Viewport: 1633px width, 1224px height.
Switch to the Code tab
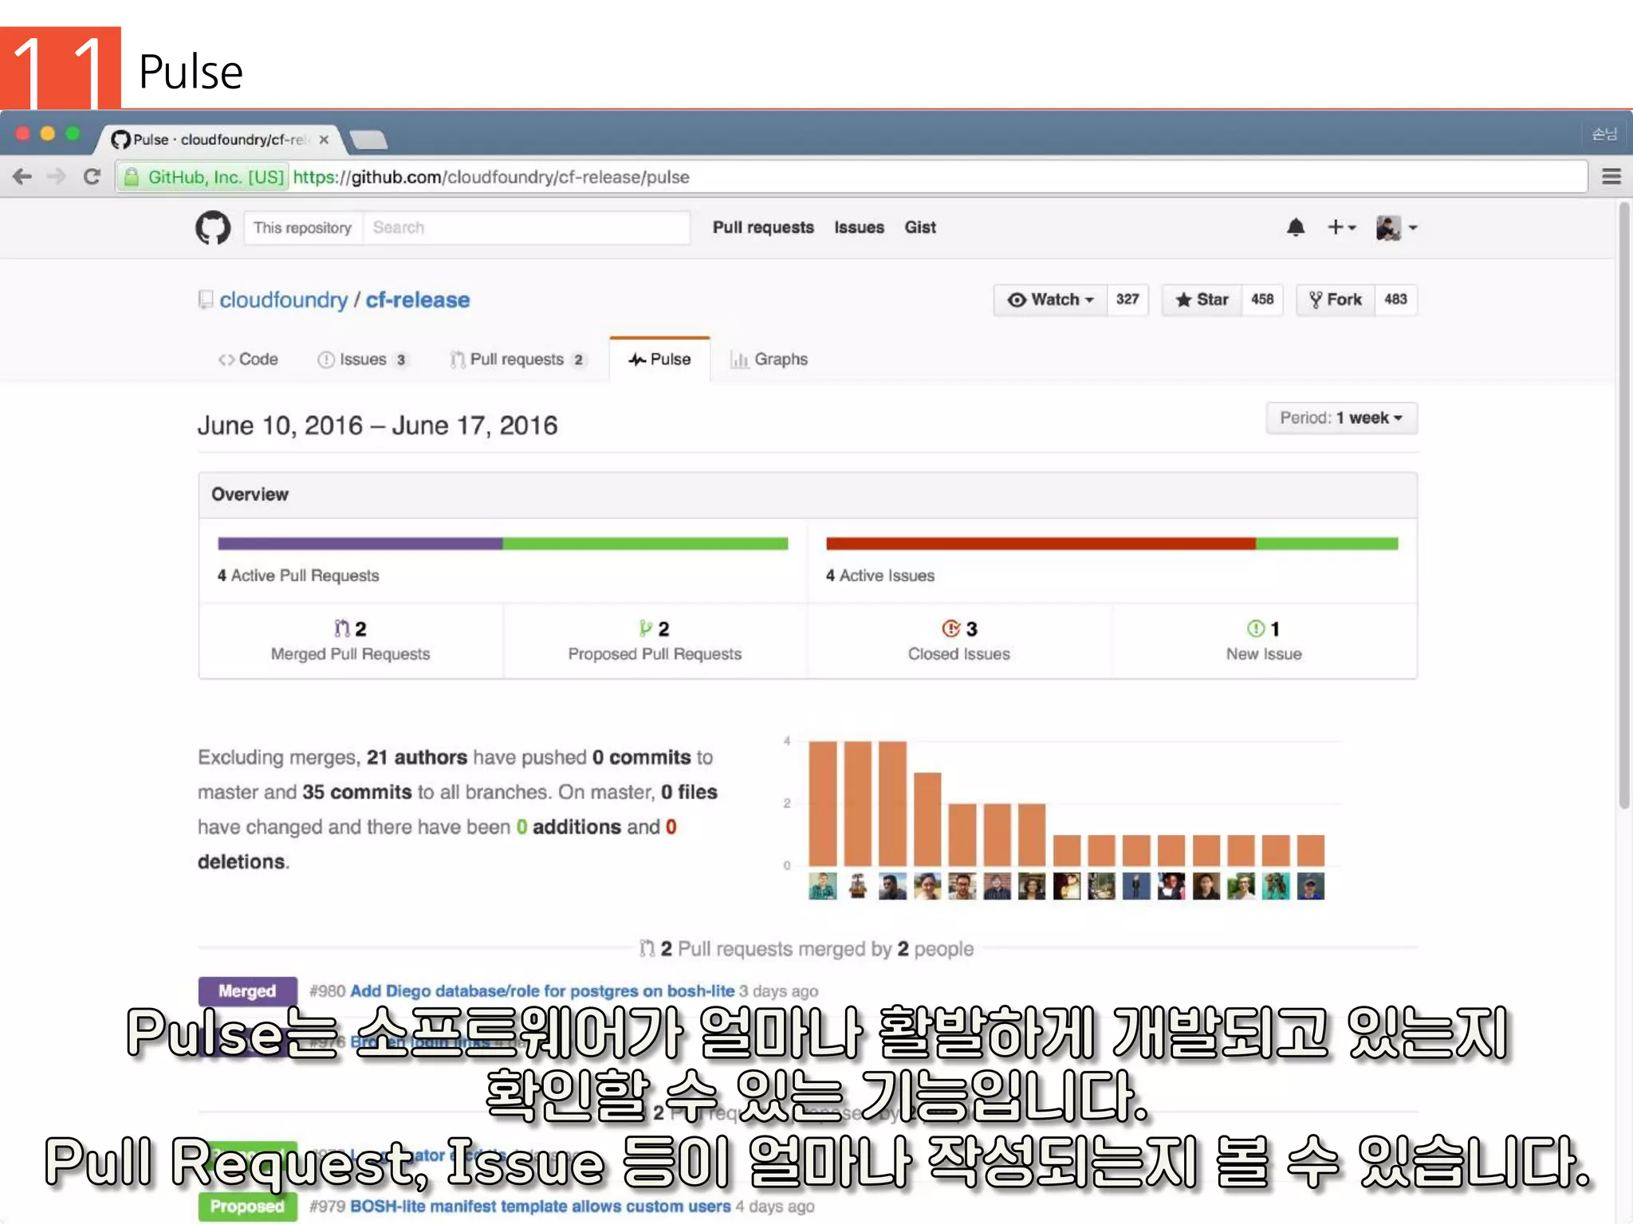pyautogui.click(x=248, y=359)
